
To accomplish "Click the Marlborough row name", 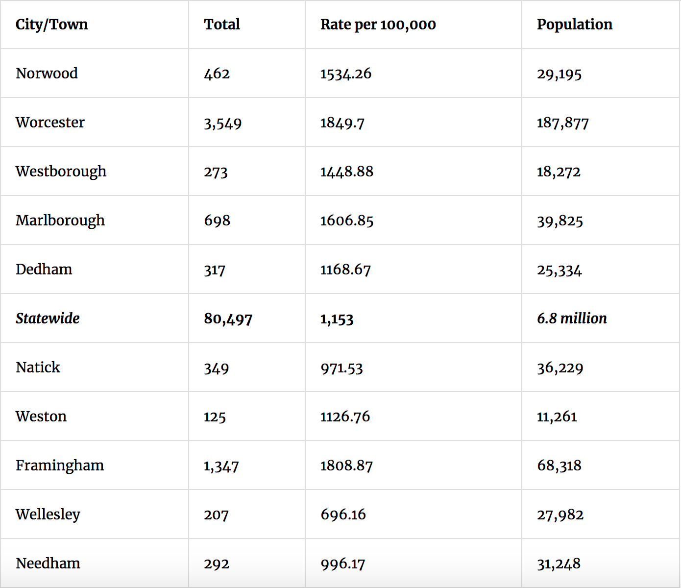I will tap(60, 220).
